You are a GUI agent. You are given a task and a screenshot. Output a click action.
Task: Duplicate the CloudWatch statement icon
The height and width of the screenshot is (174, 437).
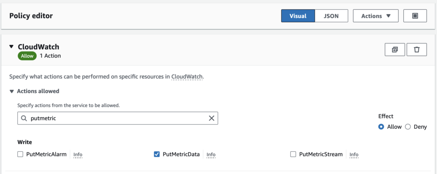tap(395, 49)
